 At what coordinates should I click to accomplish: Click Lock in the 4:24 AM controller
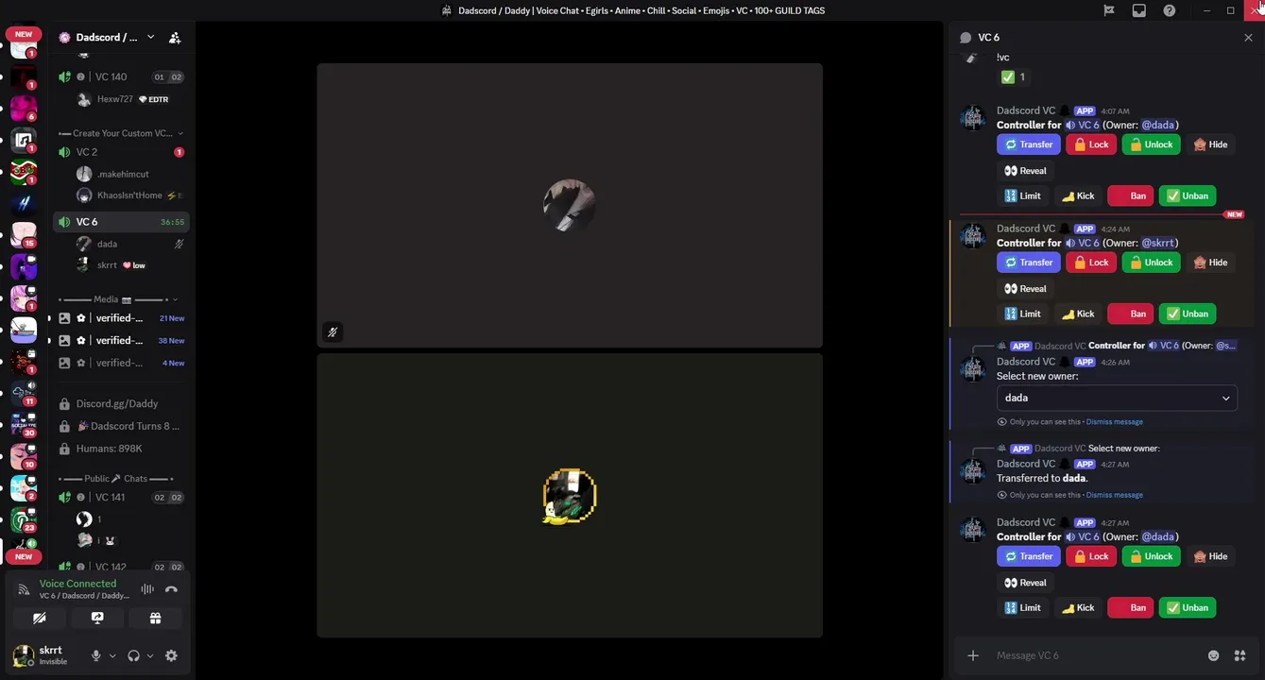pyautogui.click(x=1091, y=263)
